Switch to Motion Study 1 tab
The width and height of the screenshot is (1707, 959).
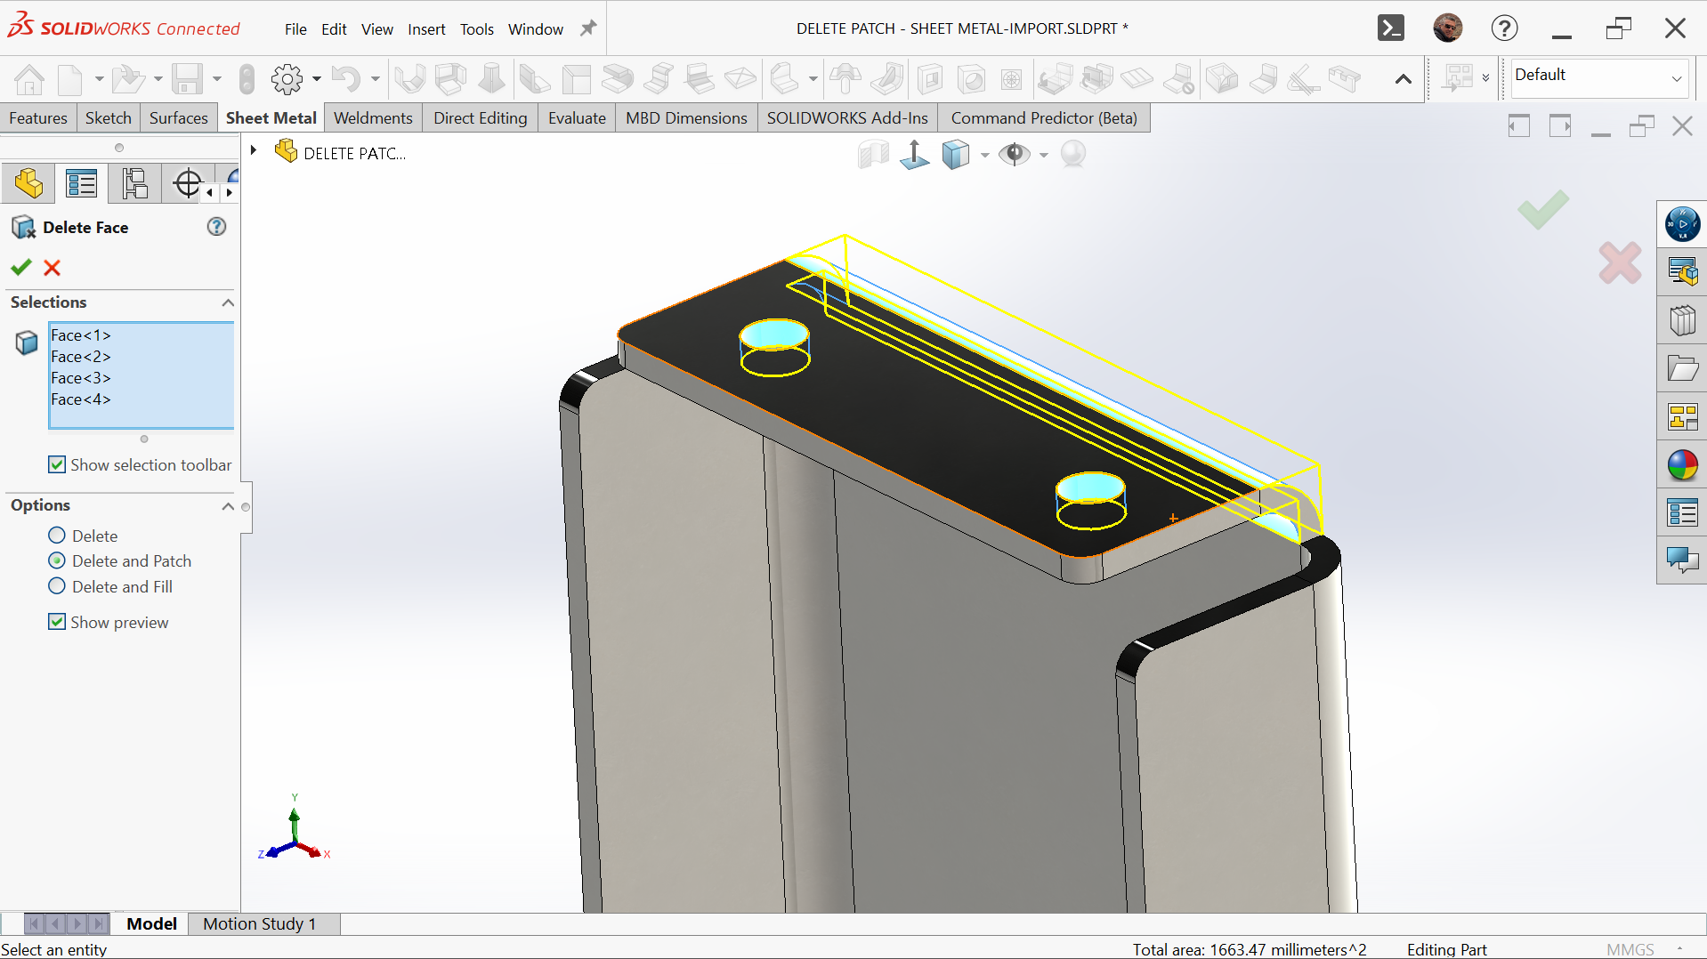[259, 923]
